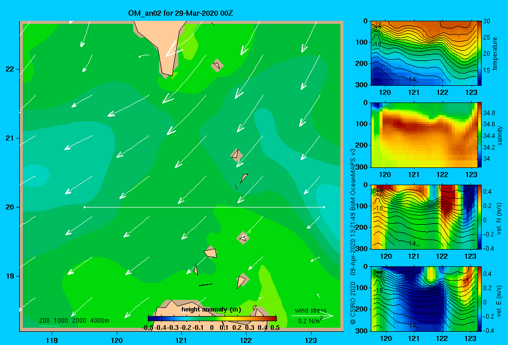Click longitude label 123 on the main map axis
Viewport: 508px width, 345px height.
[311, 340]
